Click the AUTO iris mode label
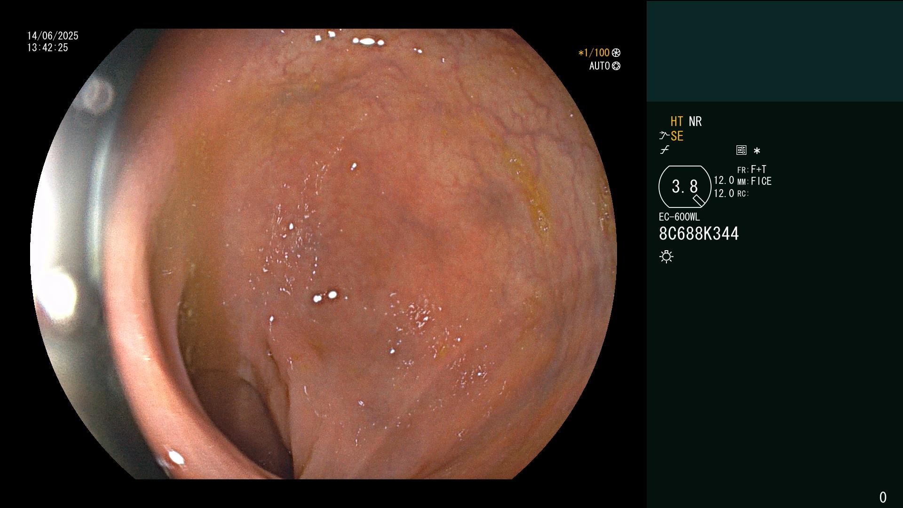This screenshot has width=903, height=508. pyautogui.click(x=600, y=66)
